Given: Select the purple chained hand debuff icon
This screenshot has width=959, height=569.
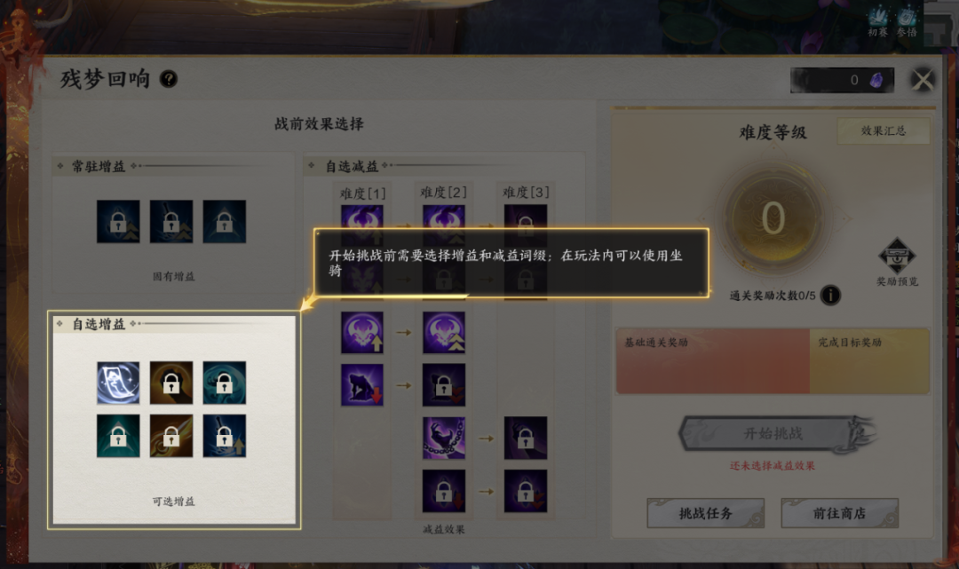Looking at the screenshot, I should [x=444, y=439].
